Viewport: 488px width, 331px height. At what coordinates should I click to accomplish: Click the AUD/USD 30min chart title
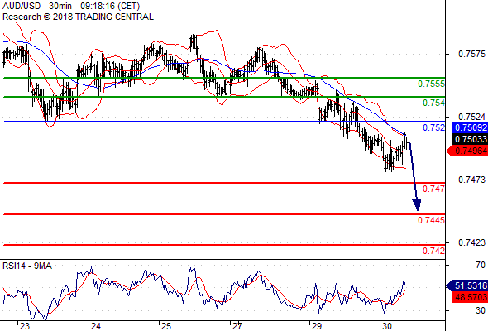[x=71, y=6]
